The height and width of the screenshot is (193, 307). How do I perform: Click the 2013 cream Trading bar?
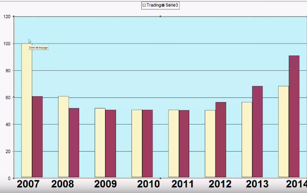[247, 140]
